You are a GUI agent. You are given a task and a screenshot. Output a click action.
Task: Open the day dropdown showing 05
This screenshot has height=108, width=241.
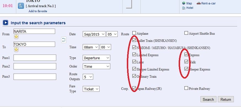(112, 34)
